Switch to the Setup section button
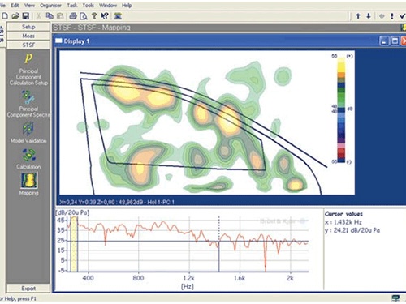Screen dimensions: 406x304 (x=28, y=27)
